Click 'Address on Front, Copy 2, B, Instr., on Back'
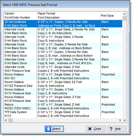 click(66, 26)
